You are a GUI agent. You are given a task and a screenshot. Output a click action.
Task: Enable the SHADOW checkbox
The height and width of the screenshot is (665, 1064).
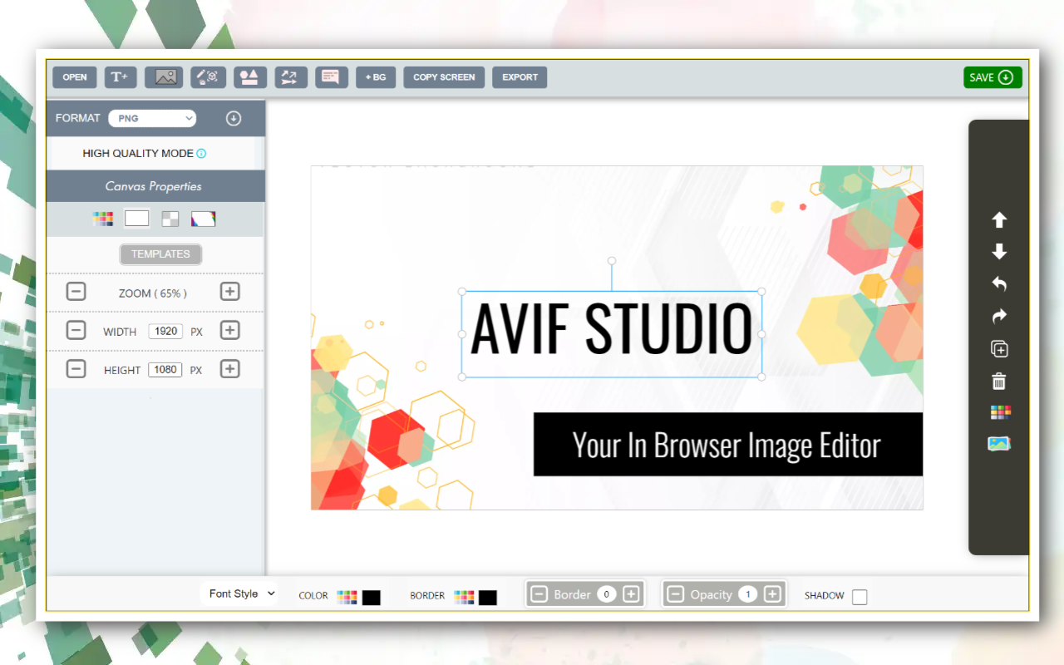pyautogui.click(x=860, y=595)
